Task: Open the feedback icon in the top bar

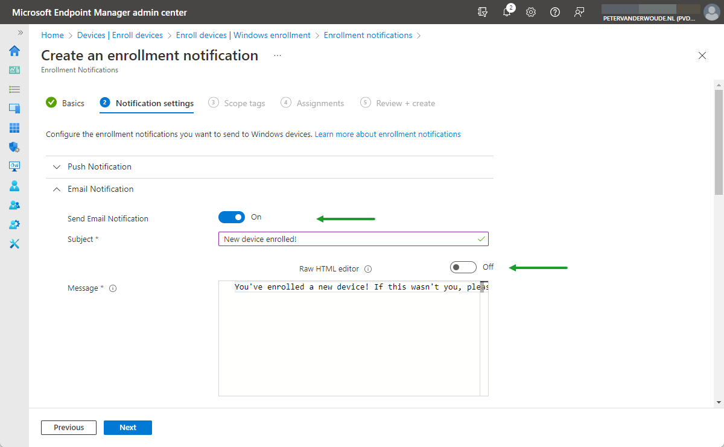Action: pyautogui.click(x=579, y=12)
